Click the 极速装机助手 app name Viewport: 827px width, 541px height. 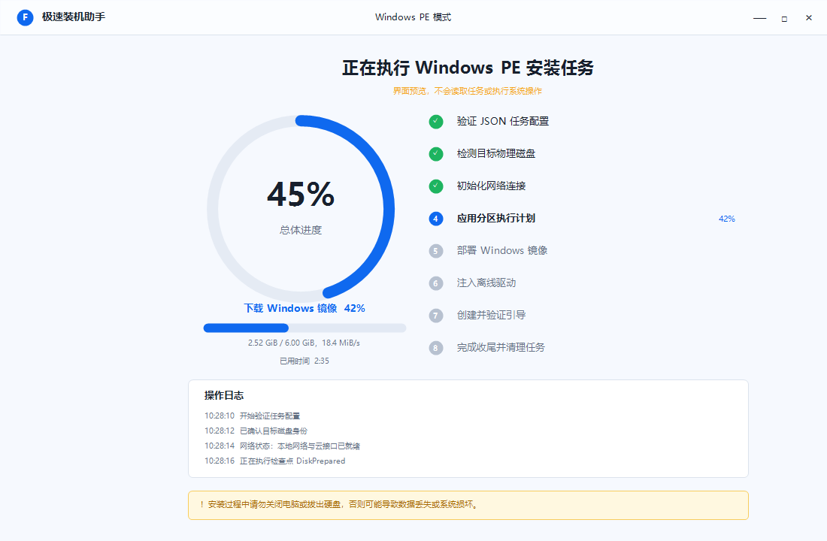point(74,17)
